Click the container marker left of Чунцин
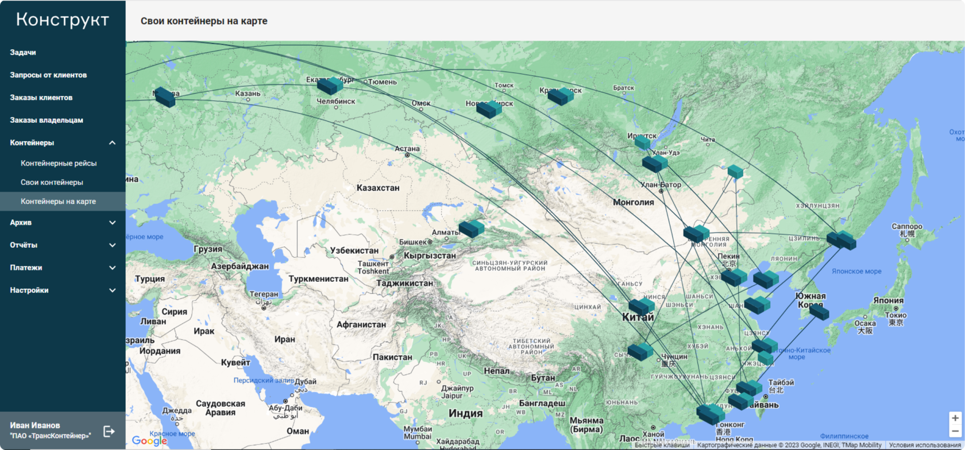The height and width of the screenshot is (450, 965). click(x=640, y=351)
